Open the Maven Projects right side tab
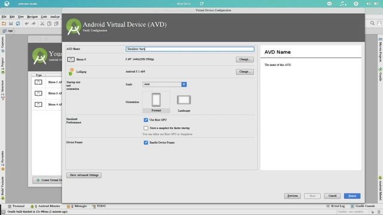This screenshot has height=215, width=383. click(381, 50)
